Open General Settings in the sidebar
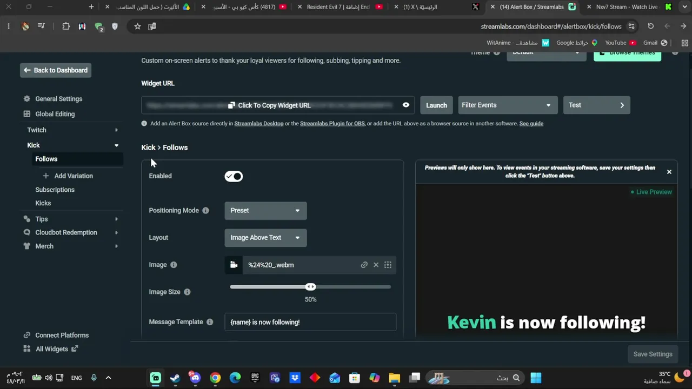This screenshot has height=389, width=692. (x=58, y=99)
